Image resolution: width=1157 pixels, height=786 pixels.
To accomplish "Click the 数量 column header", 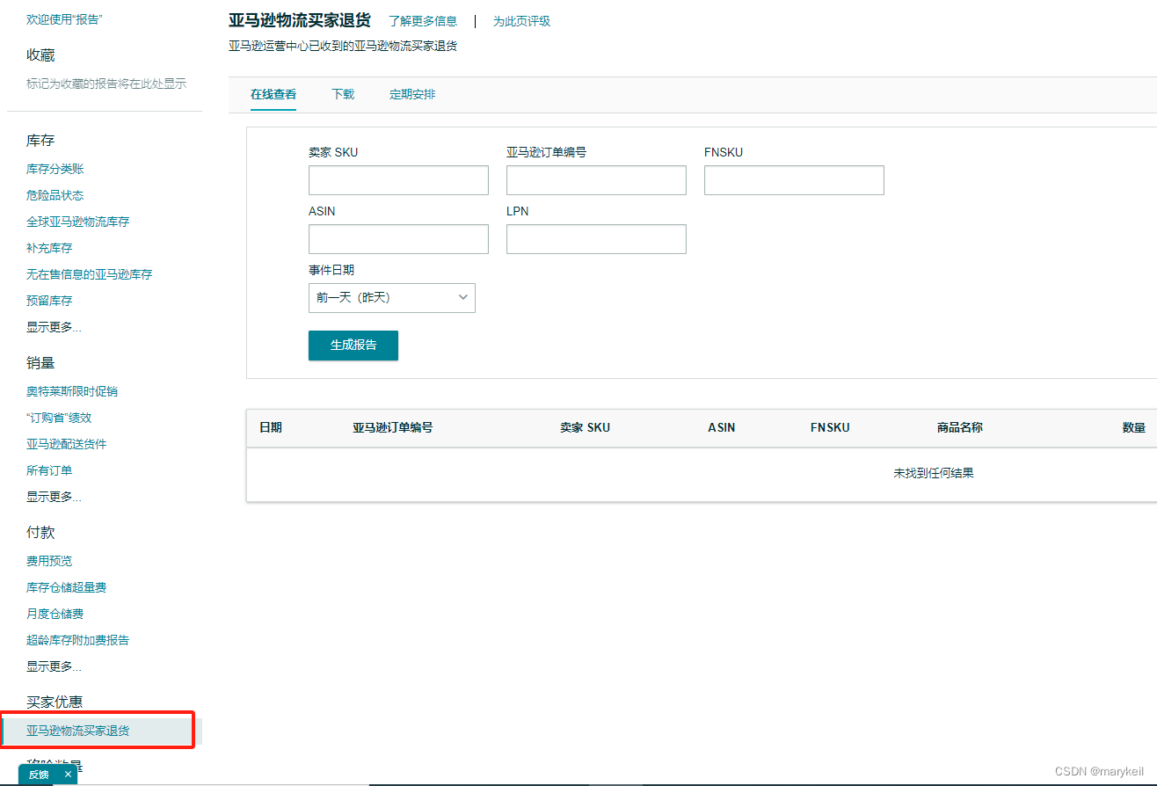I will (x=1134, y=427).
